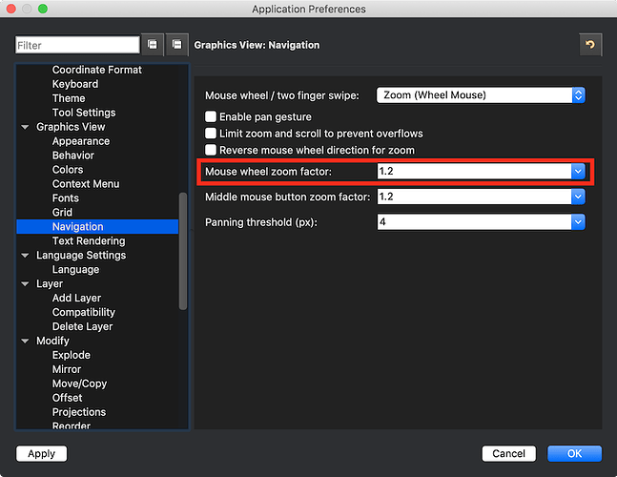Select Delete Layer item
Image resolution: width=617 pixels, height=477 pixels.
pos(82,326)
